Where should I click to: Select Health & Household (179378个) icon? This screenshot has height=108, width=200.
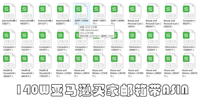(45, 61)
